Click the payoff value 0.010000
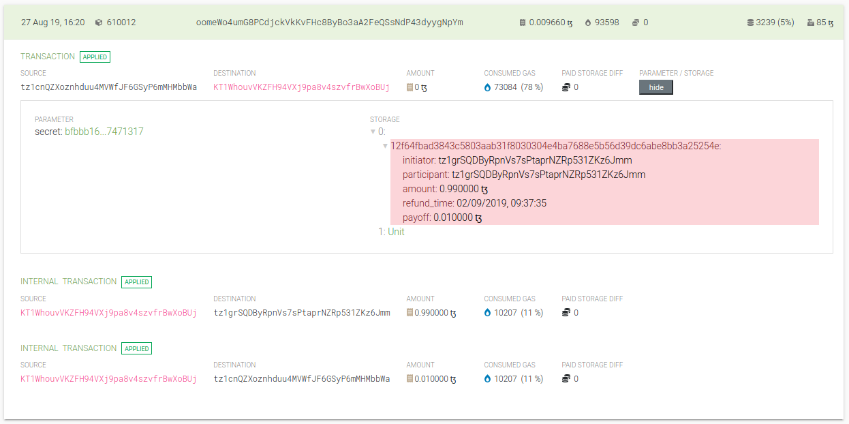 (458, 218)
